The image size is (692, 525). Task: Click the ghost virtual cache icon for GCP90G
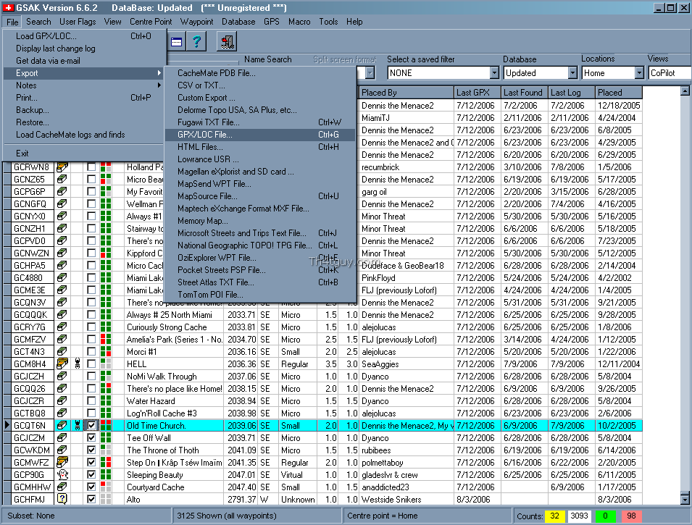coord(62,474)
